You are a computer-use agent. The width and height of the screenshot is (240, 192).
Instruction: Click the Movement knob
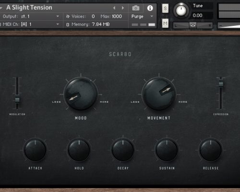[159, 94]
